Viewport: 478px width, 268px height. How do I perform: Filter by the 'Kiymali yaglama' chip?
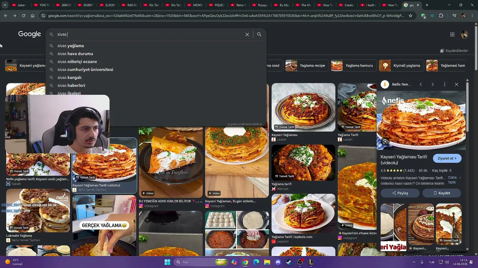(401, 66)
